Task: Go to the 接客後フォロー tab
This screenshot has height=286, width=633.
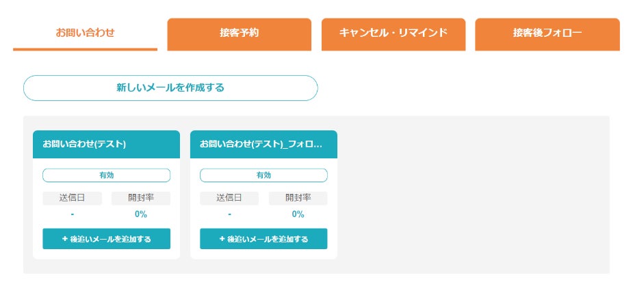Action: coord(547,33)
